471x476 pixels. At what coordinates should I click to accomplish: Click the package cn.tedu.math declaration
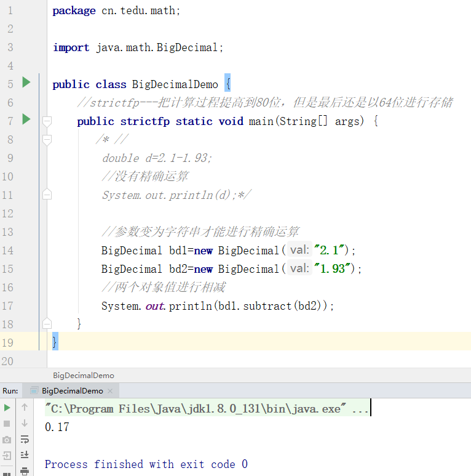tap(116, 11)
